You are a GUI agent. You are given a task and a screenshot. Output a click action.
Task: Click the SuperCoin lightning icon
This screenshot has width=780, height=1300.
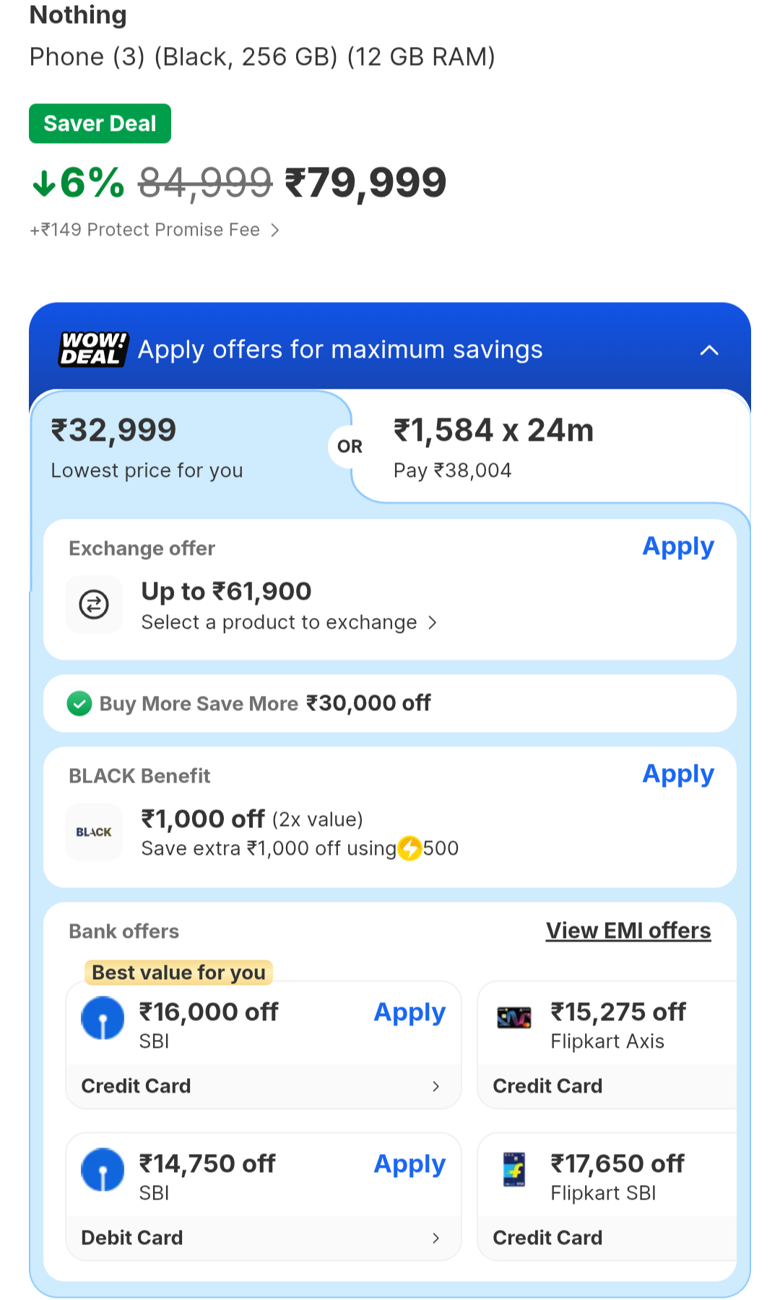tap(410, 848)
